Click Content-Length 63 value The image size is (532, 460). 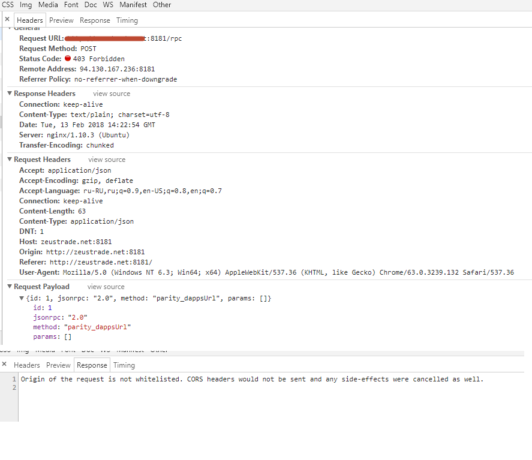point(82,211)
